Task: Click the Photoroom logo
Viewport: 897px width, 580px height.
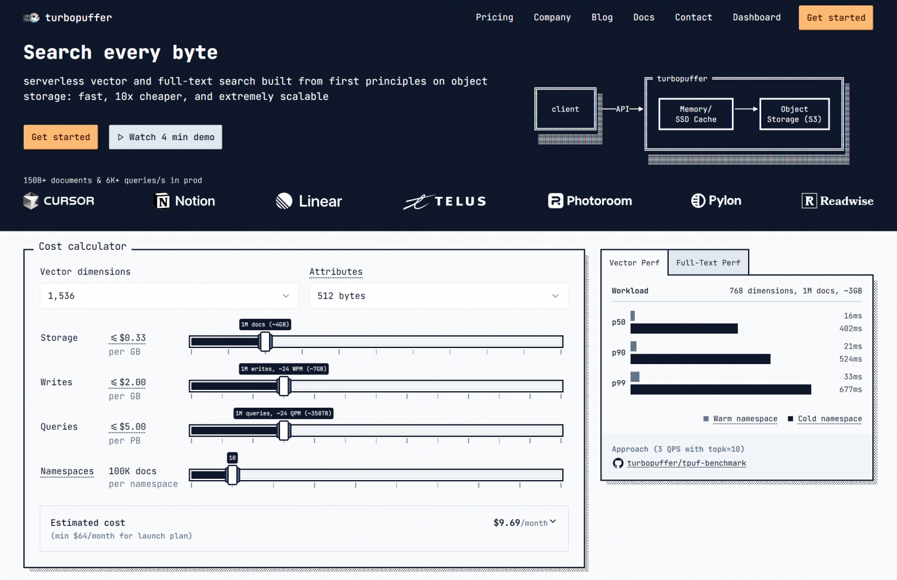Action: (590, 201)
